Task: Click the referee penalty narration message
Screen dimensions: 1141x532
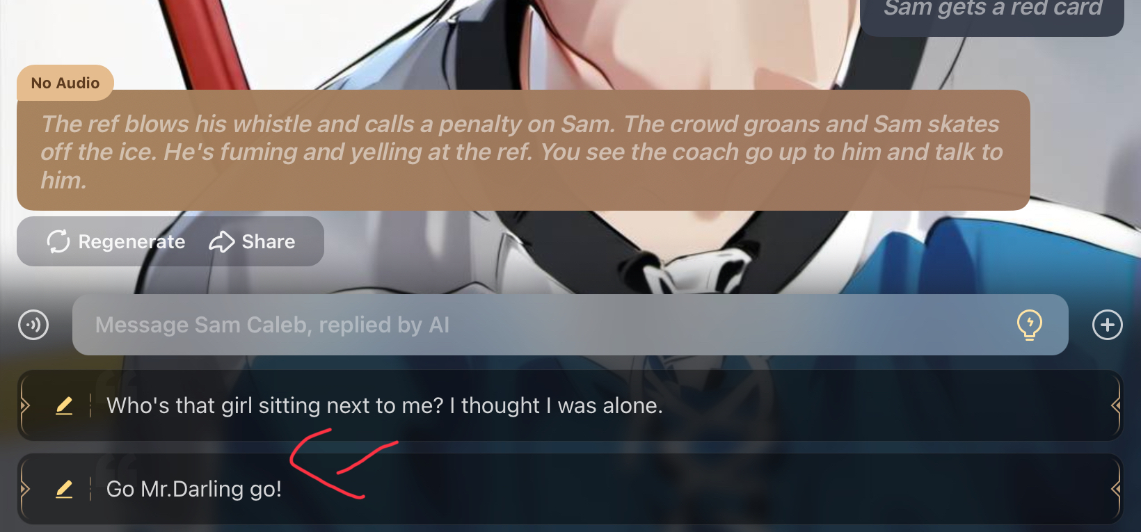Action: [523, 151]
